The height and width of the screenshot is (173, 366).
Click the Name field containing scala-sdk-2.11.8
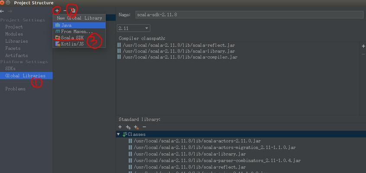click(x=249, y=15)
